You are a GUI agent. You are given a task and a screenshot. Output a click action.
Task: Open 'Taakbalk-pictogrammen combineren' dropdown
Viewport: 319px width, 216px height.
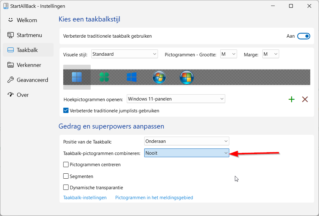[187, 153]
